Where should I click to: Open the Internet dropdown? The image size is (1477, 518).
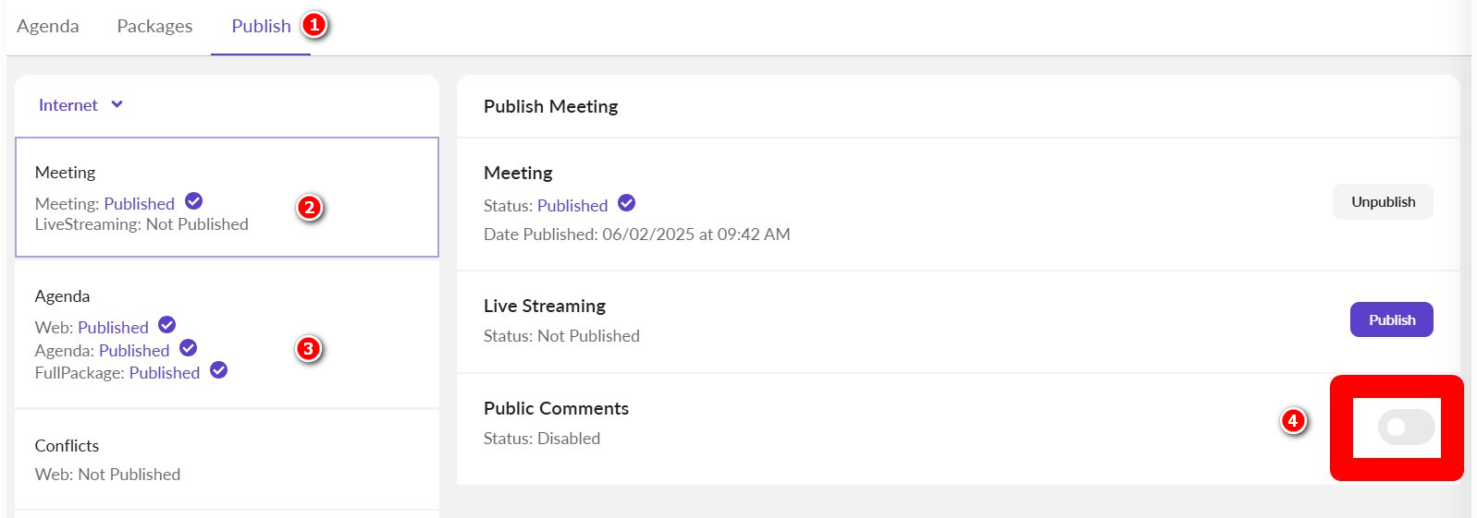68,105
